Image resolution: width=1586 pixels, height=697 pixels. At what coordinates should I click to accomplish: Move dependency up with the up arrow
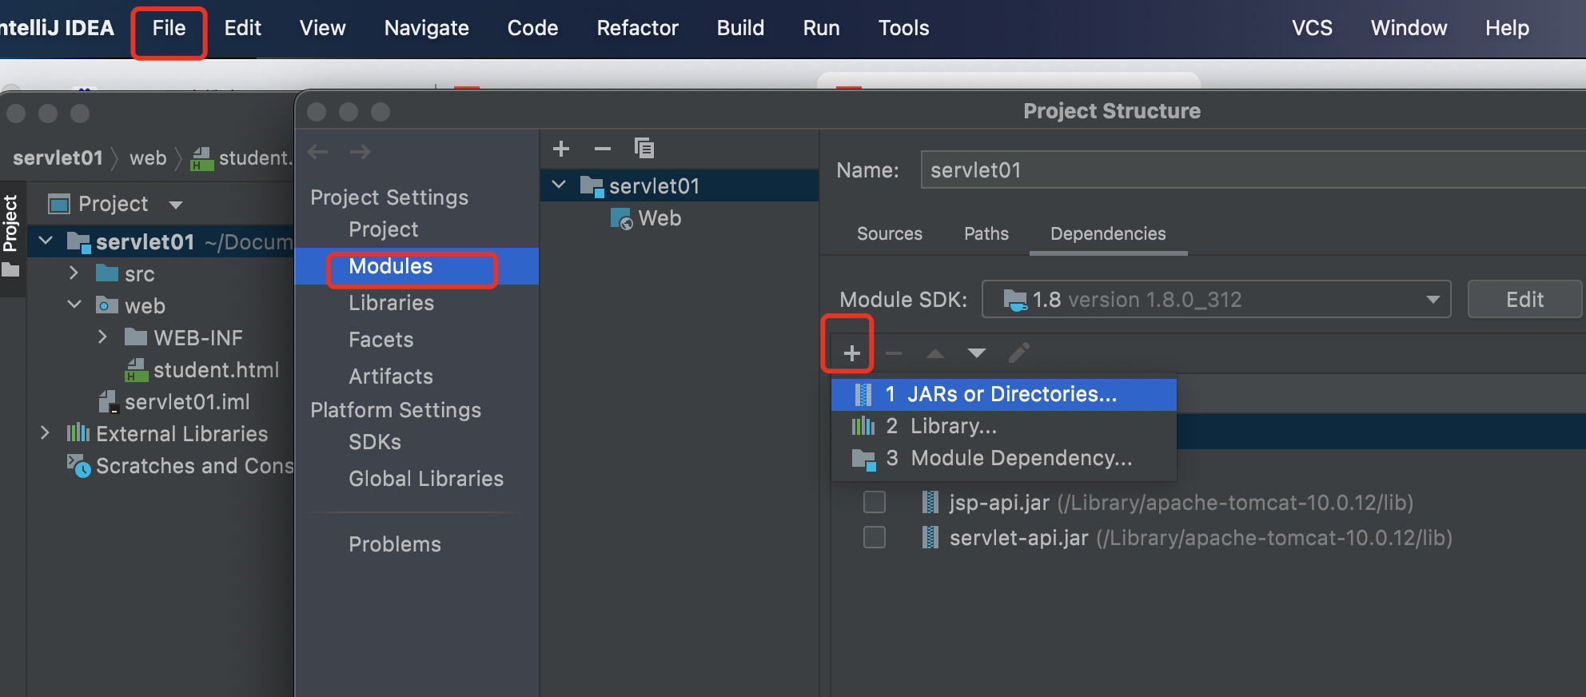tap(934, 352)
